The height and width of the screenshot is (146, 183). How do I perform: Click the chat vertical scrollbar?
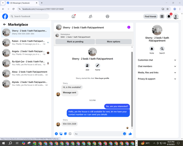(132, 89)
